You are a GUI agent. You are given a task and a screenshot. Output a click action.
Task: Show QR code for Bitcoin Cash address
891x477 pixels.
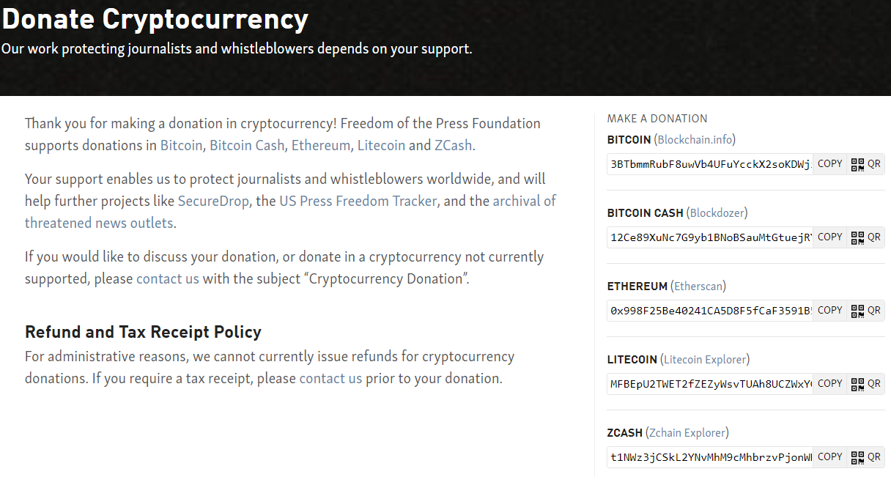tap(865, 237)
